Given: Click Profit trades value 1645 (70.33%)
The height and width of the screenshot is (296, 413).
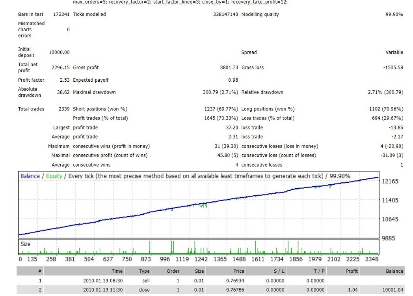Looking at the screenshot, I should [x=221, y=118].
